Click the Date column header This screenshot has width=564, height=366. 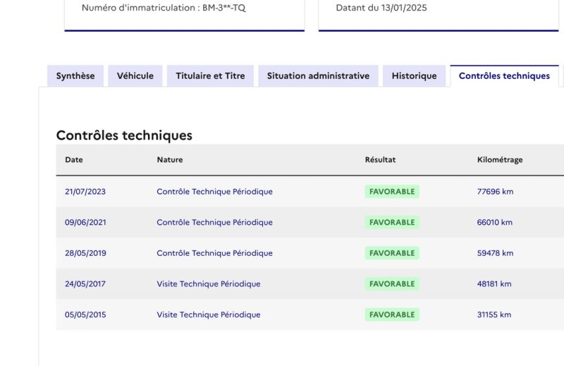pos(74,160)
